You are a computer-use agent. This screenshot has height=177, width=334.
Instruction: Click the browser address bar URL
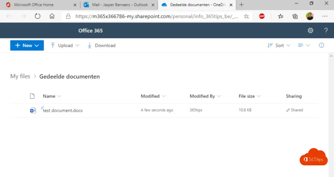(x=157, y=16)
